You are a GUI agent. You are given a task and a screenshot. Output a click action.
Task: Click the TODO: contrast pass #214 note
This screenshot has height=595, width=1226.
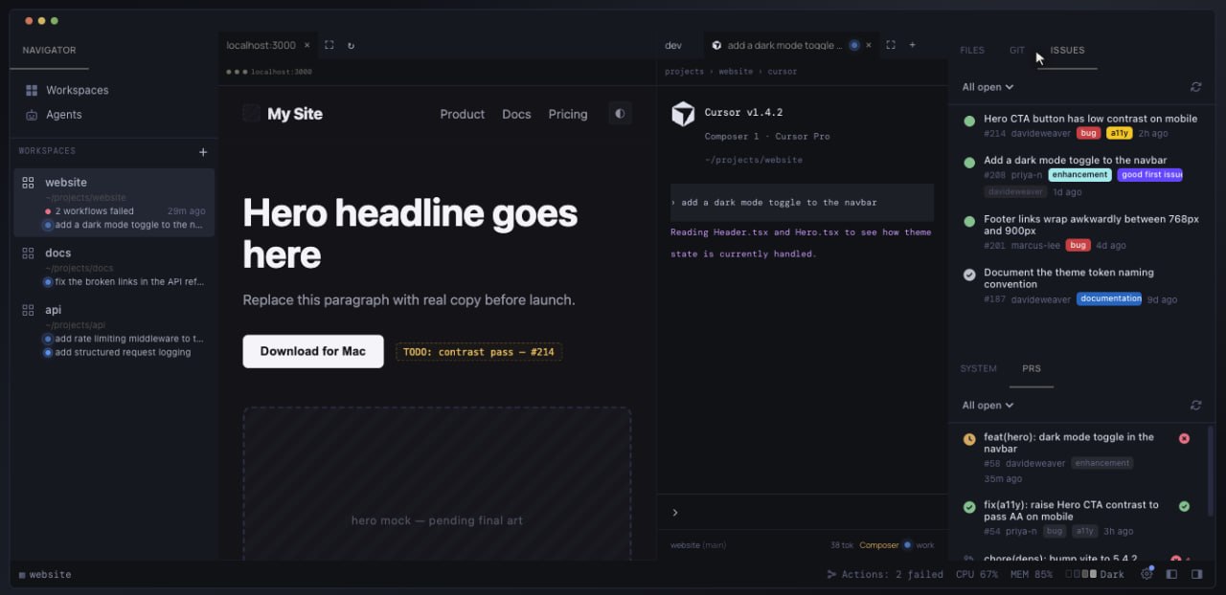[479, 352]
